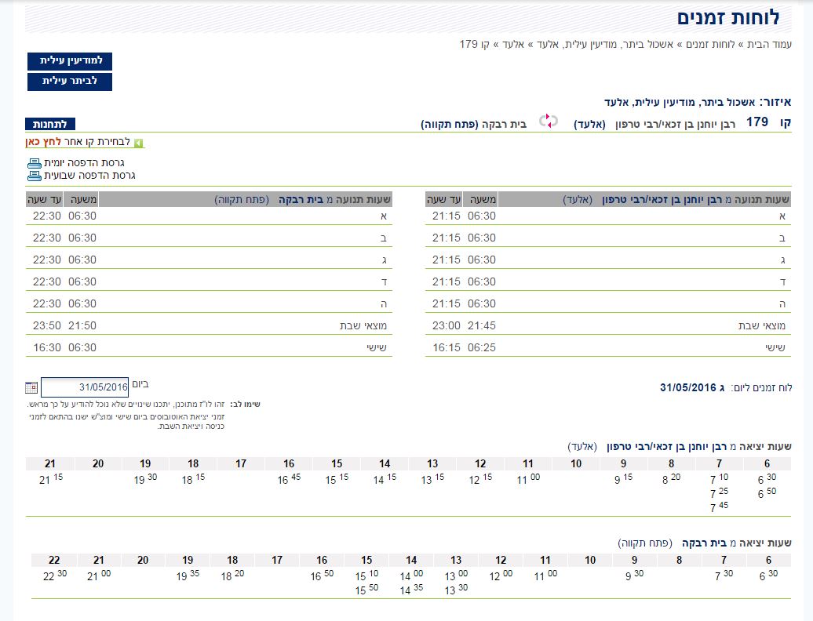Click רבן יוחנן בן זכאי/רבי טרפון origin in line header

(x=675, y=125)
